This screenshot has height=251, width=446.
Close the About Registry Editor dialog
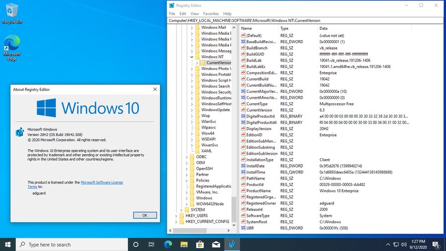pyautogui.click(x=155, y=89)
